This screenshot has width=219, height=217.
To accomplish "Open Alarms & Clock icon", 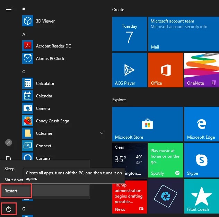I will [x=28, y=58].
